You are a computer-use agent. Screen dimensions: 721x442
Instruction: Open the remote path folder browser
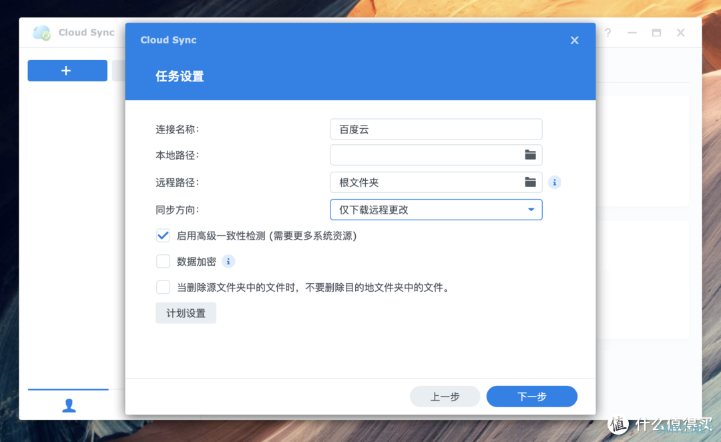pos(530,182)
